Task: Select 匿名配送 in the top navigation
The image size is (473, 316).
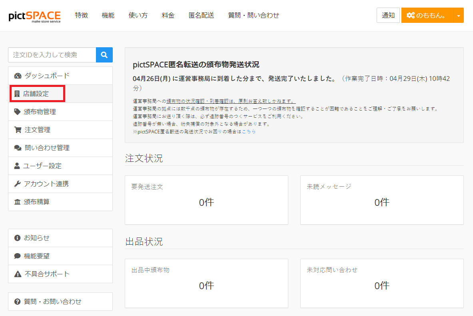Action: (201, 15)
